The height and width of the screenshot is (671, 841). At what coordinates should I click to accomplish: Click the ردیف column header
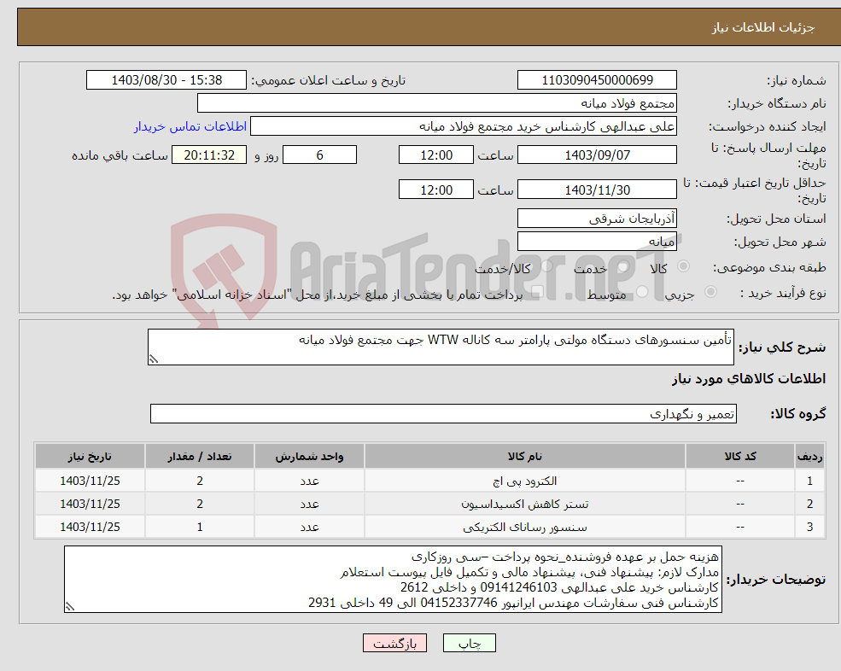click(810, 456)
